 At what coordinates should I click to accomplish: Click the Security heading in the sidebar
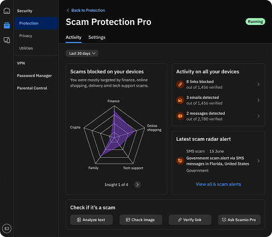click(24, 11)
